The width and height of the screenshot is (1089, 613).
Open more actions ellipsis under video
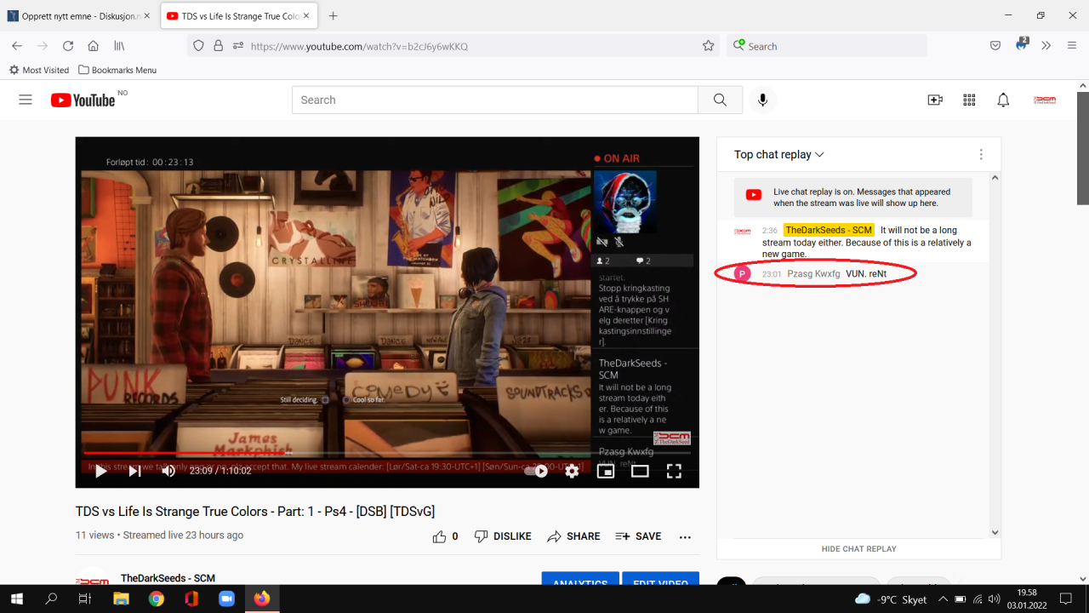click(685, 536)
